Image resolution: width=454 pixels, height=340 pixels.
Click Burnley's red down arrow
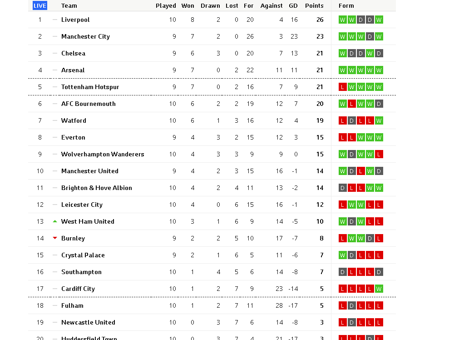[x=55, y=238]
